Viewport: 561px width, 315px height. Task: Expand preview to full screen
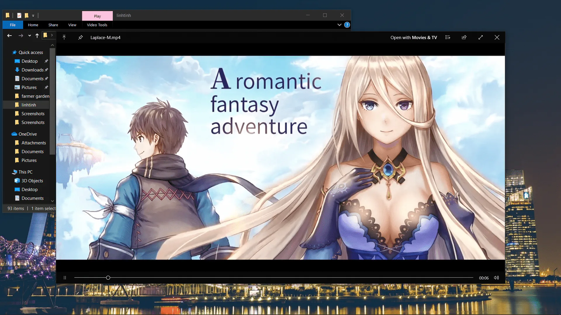481,37
